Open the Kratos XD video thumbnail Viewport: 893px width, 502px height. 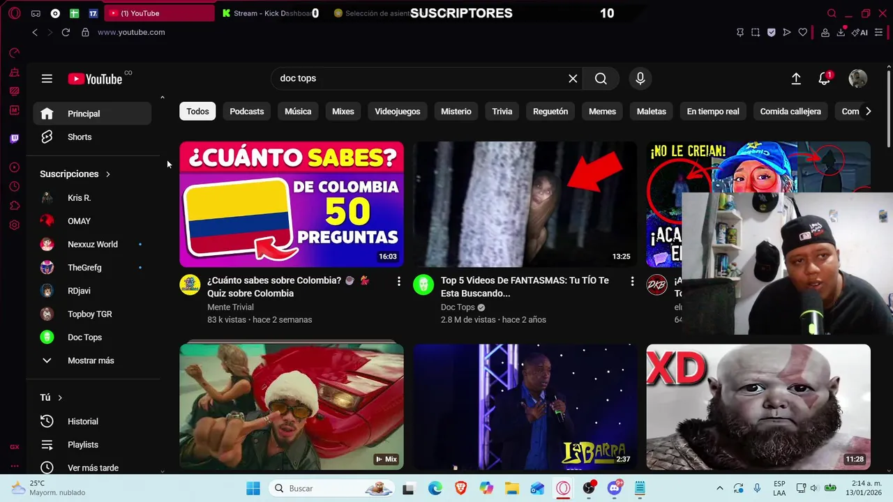(758, 406)
